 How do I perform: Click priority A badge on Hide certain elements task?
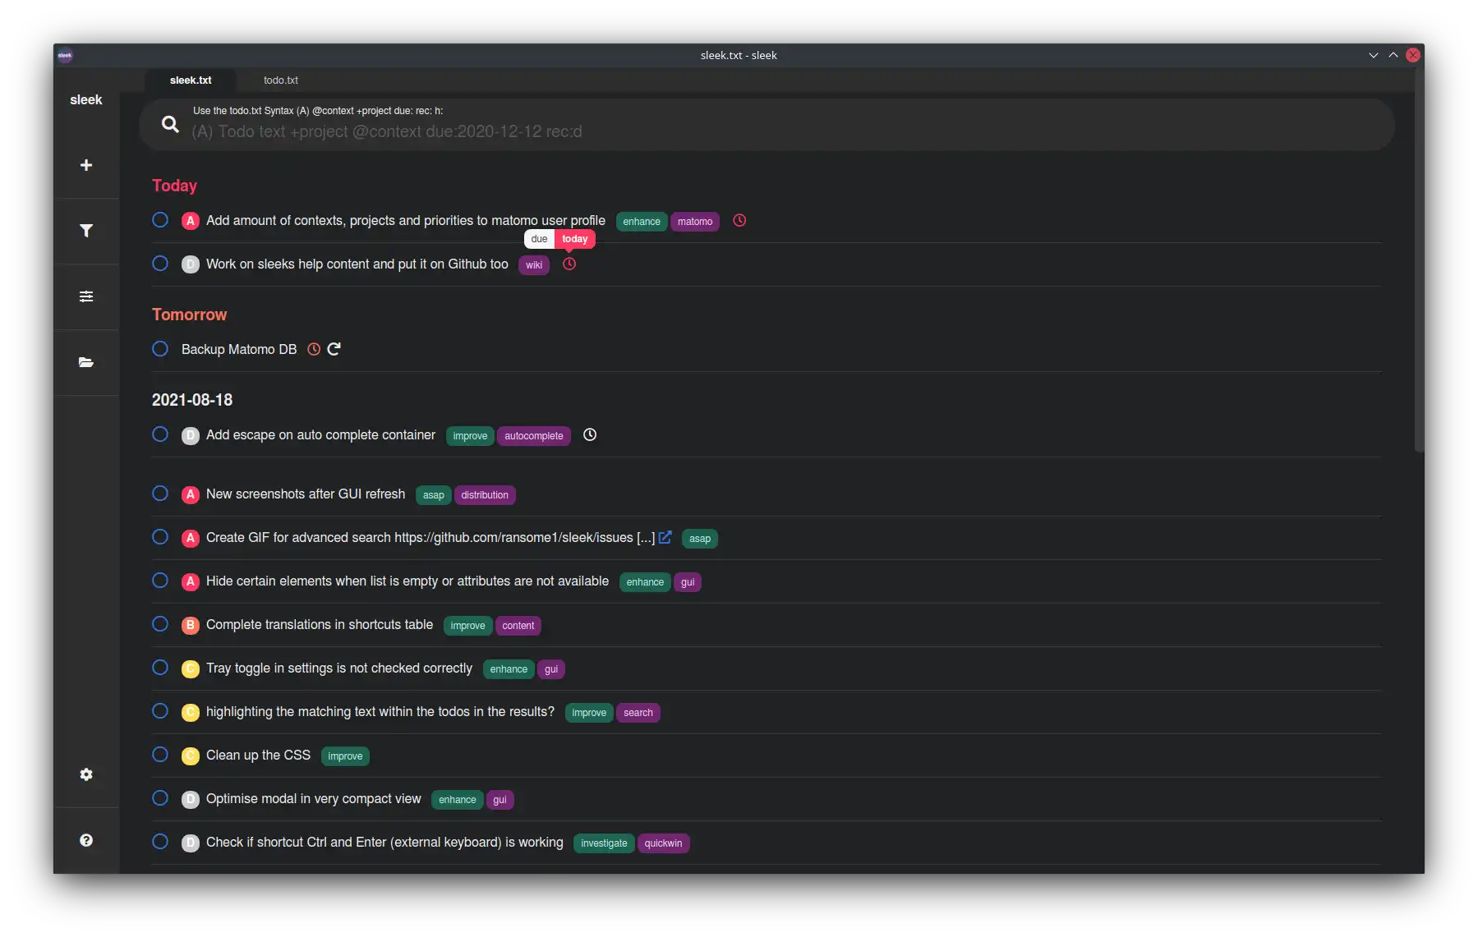[x=191, y=581]
